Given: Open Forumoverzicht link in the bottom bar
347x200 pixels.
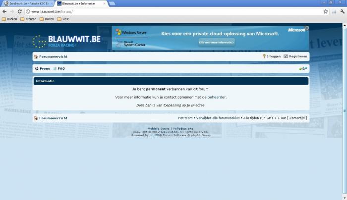Looking at the screenshot, I should tap(53, 118).
